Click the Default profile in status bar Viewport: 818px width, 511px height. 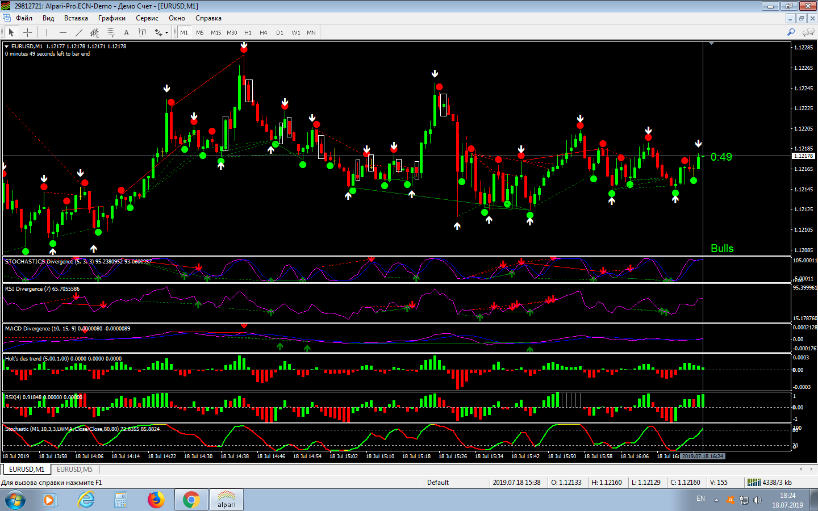438,483
